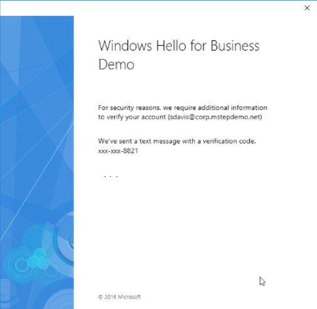Click the word "Windows" in the title
Screen dimensions: 317x309
tap(125, 45)
